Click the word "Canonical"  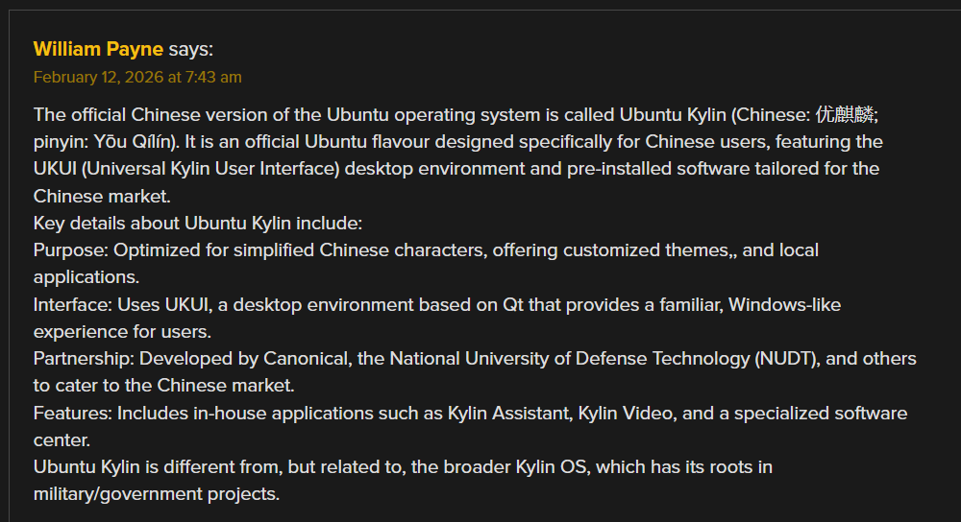click(x=297, y=359)
